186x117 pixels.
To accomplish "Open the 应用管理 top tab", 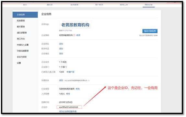I will tap(75, 5).
